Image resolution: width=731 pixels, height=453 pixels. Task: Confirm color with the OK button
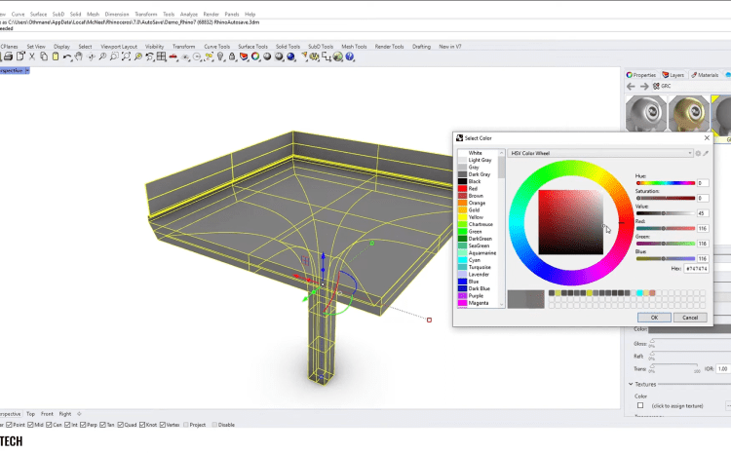654,317
